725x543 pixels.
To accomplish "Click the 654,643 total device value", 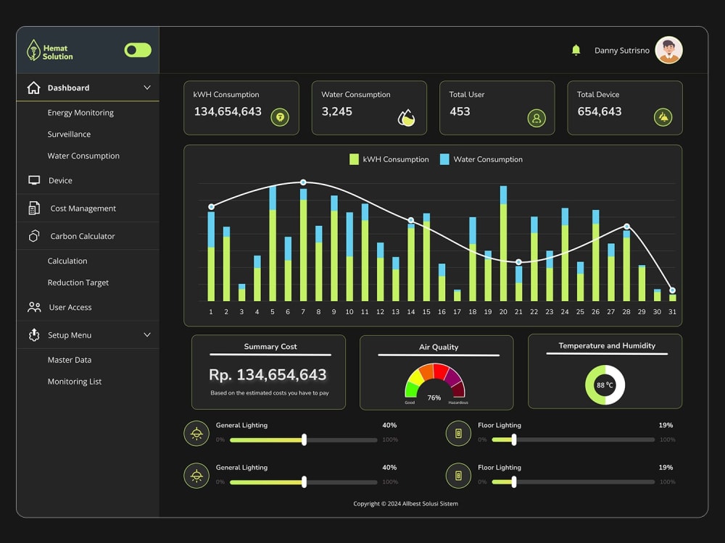I will pos(600,111).
